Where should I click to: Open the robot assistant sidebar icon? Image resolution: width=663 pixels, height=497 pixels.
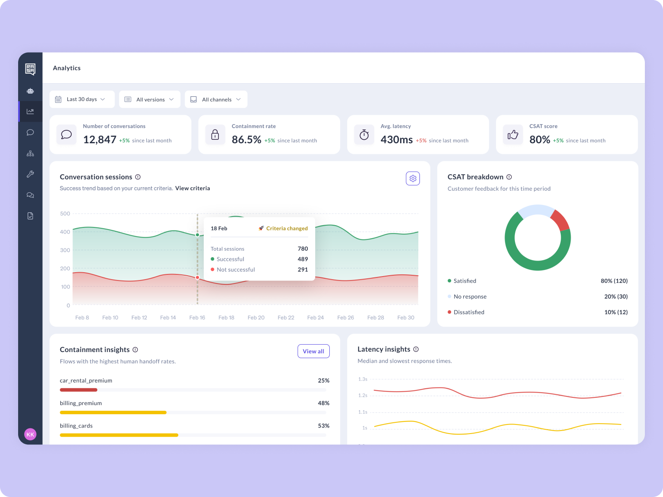(30, 91)
